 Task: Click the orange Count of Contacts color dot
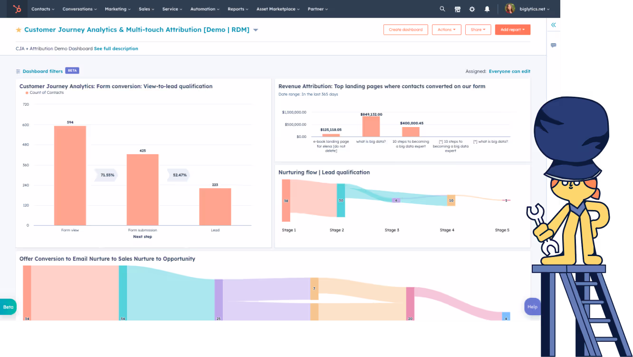[27, 92]
